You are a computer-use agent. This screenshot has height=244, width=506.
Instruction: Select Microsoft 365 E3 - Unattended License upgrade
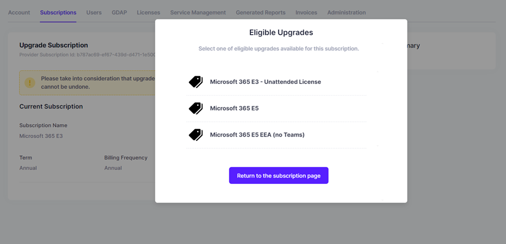coord(276,82)
